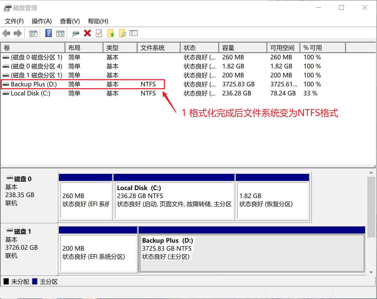
Task: Click the scrollbar down arrow
Action: click(371, 272)
